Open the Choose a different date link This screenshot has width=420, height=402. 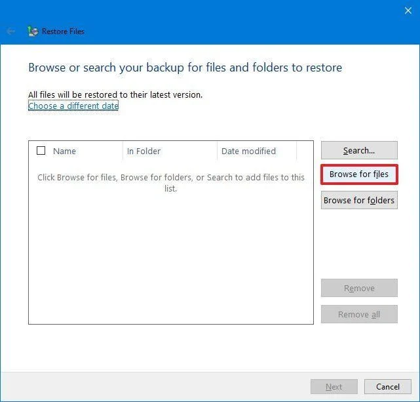[73, 106]
